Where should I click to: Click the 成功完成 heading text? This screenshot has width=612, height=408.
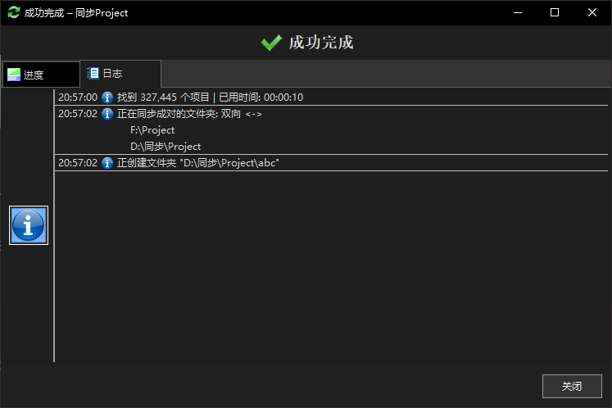tap(320, 43)
